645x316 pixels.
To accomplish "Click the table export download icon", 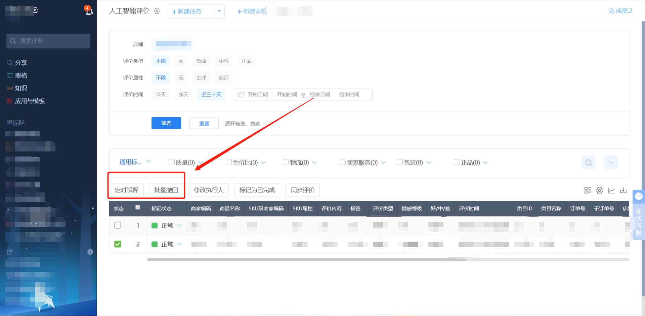I will (x=623, y=190).
